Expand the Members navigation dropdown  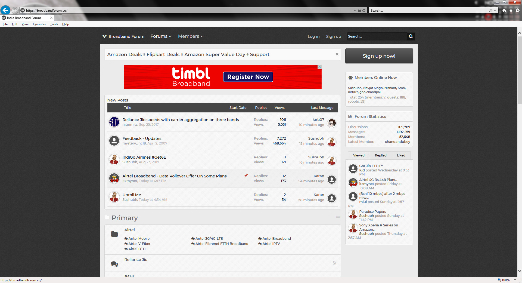coord(190,36)
